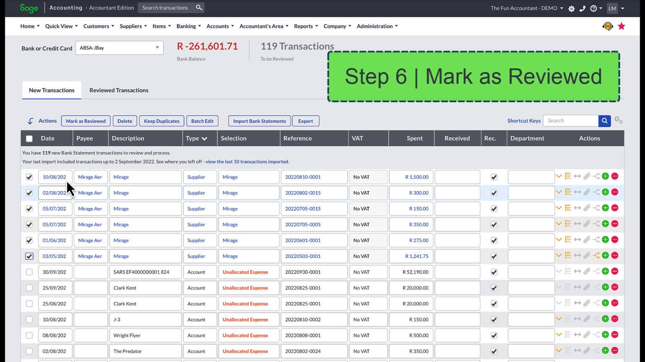645x362 pixels.
Task: Click the phone support icon
Action: 582,8
